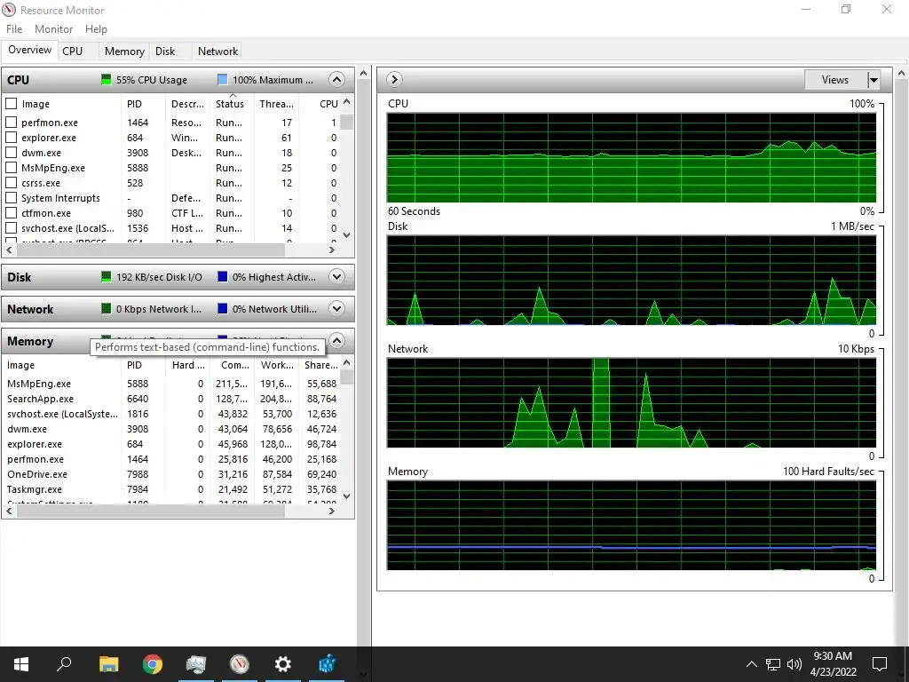
Task: Select SearchApp.exe row in Memory list
Action: (x=171, y=399)
